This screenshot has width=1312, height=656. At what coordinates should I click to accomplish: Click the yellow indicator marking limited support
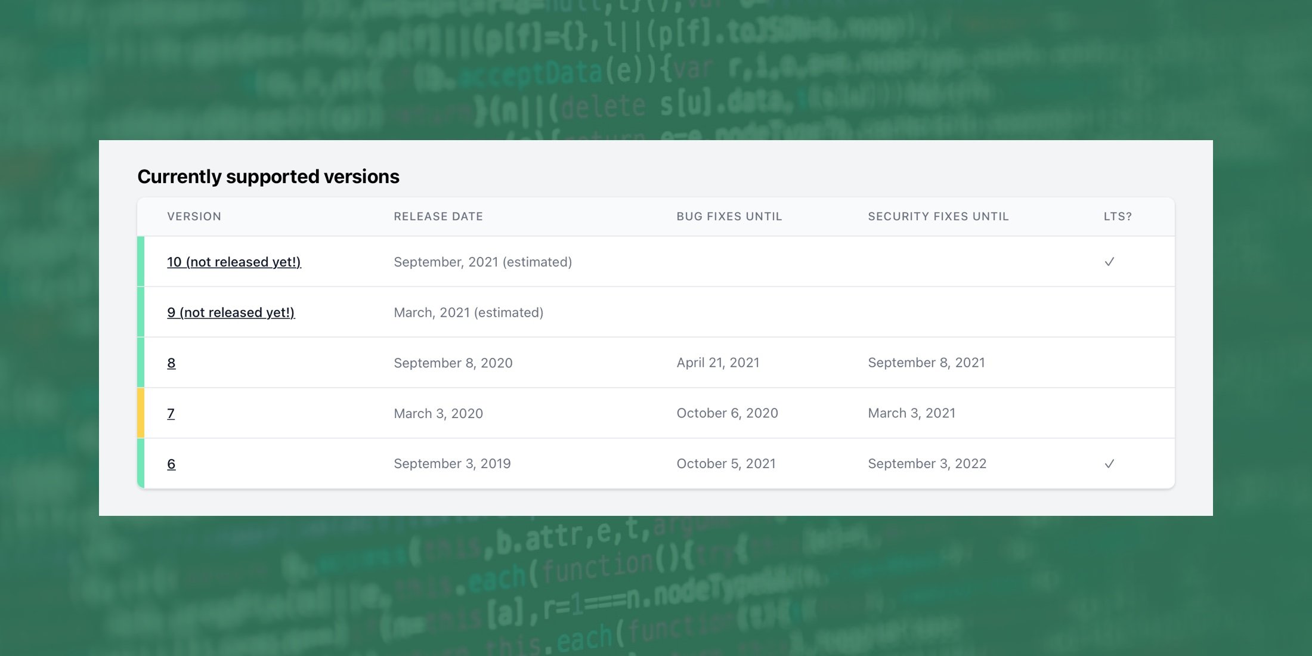141,413
